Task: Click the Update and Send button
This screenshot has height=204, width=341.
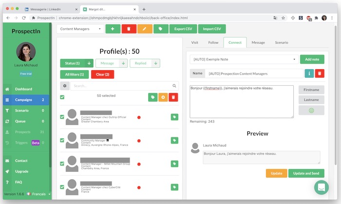Action: pos(306,173)
